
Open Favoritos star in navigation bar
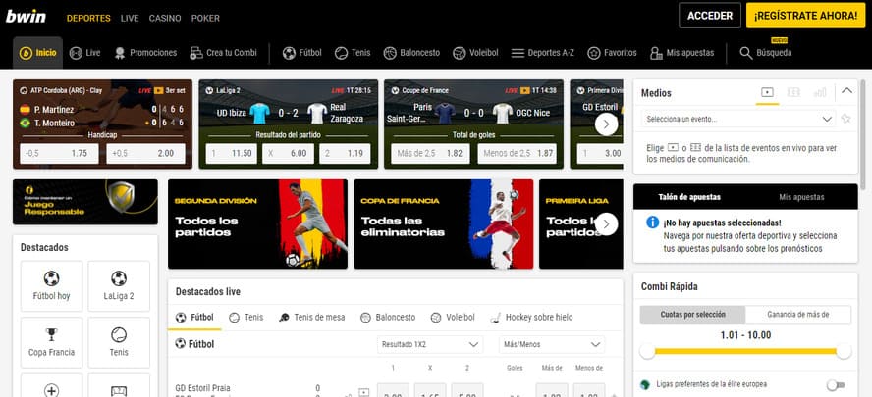[x=594, y=53]
